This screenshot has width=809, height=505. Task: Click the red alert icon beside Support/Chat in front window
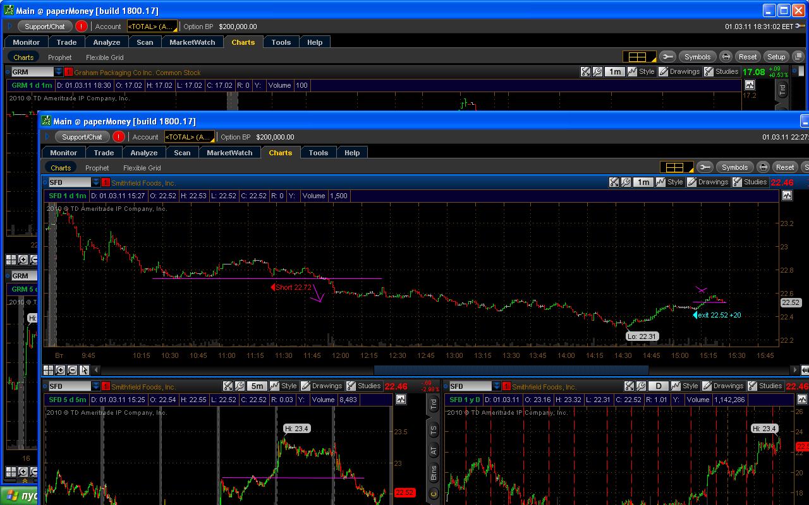pyautogui.click(x=119, y=136)
